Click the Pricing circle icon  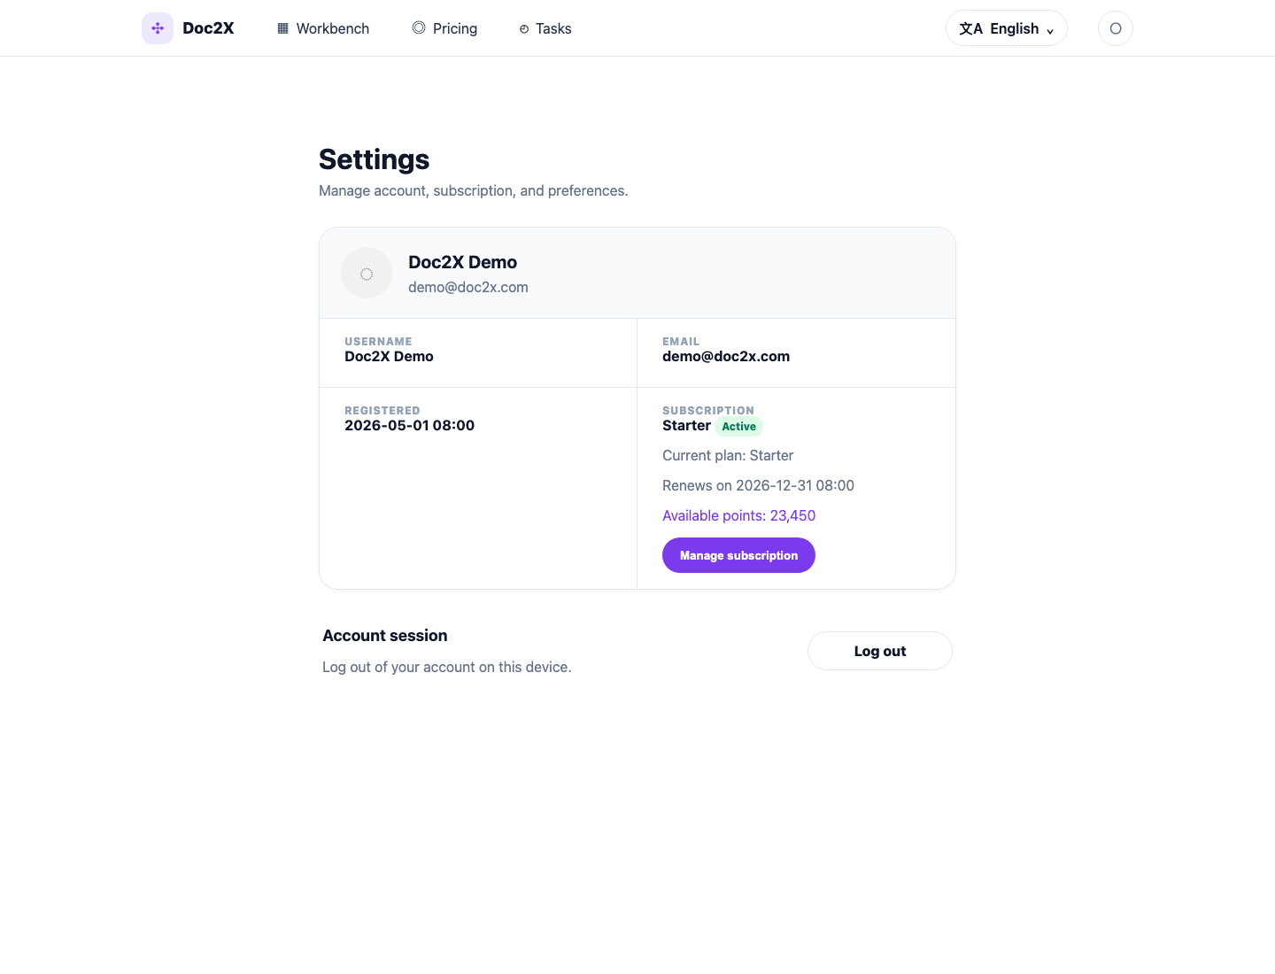[419, 27]
